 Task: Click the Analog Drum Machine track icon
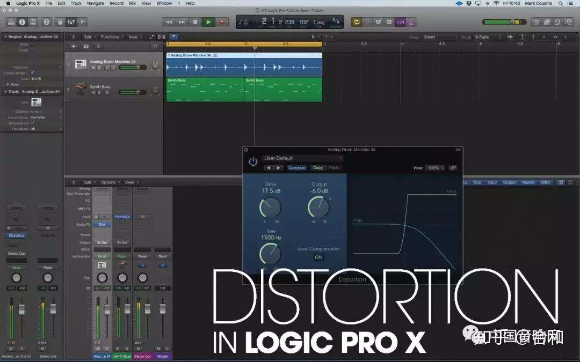pos(80,64)
